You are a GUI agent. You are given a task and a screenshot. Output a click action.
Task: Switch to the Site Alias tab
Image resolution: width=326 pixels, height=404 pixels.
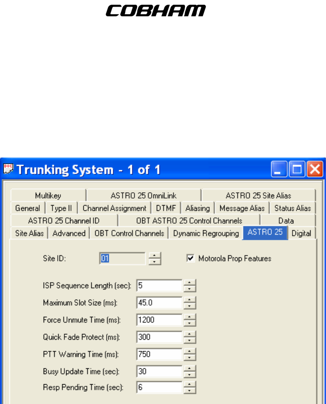point(30,233)
